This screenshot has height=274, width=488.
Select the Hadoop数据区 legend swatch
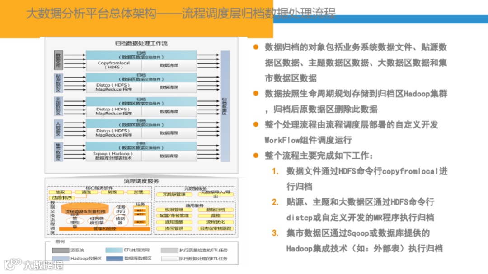click(x=61, y=259)
